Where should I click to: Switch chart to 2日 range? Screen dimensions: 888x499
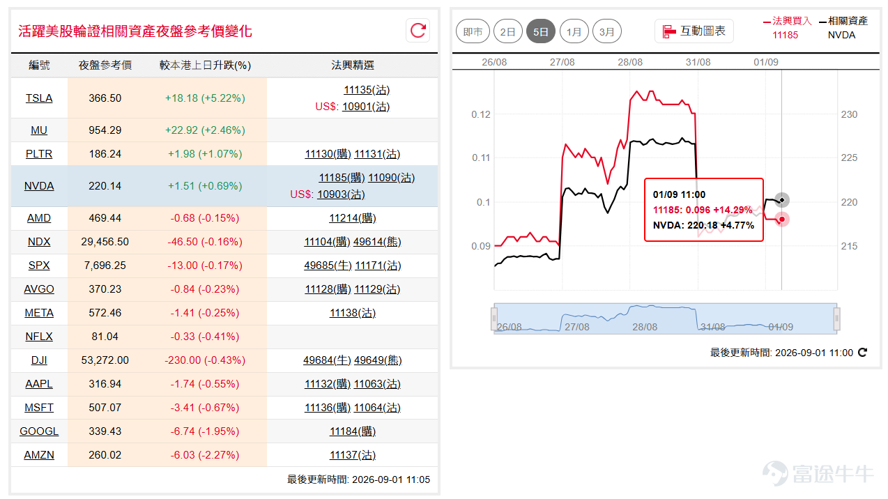[x=508, y=31]
